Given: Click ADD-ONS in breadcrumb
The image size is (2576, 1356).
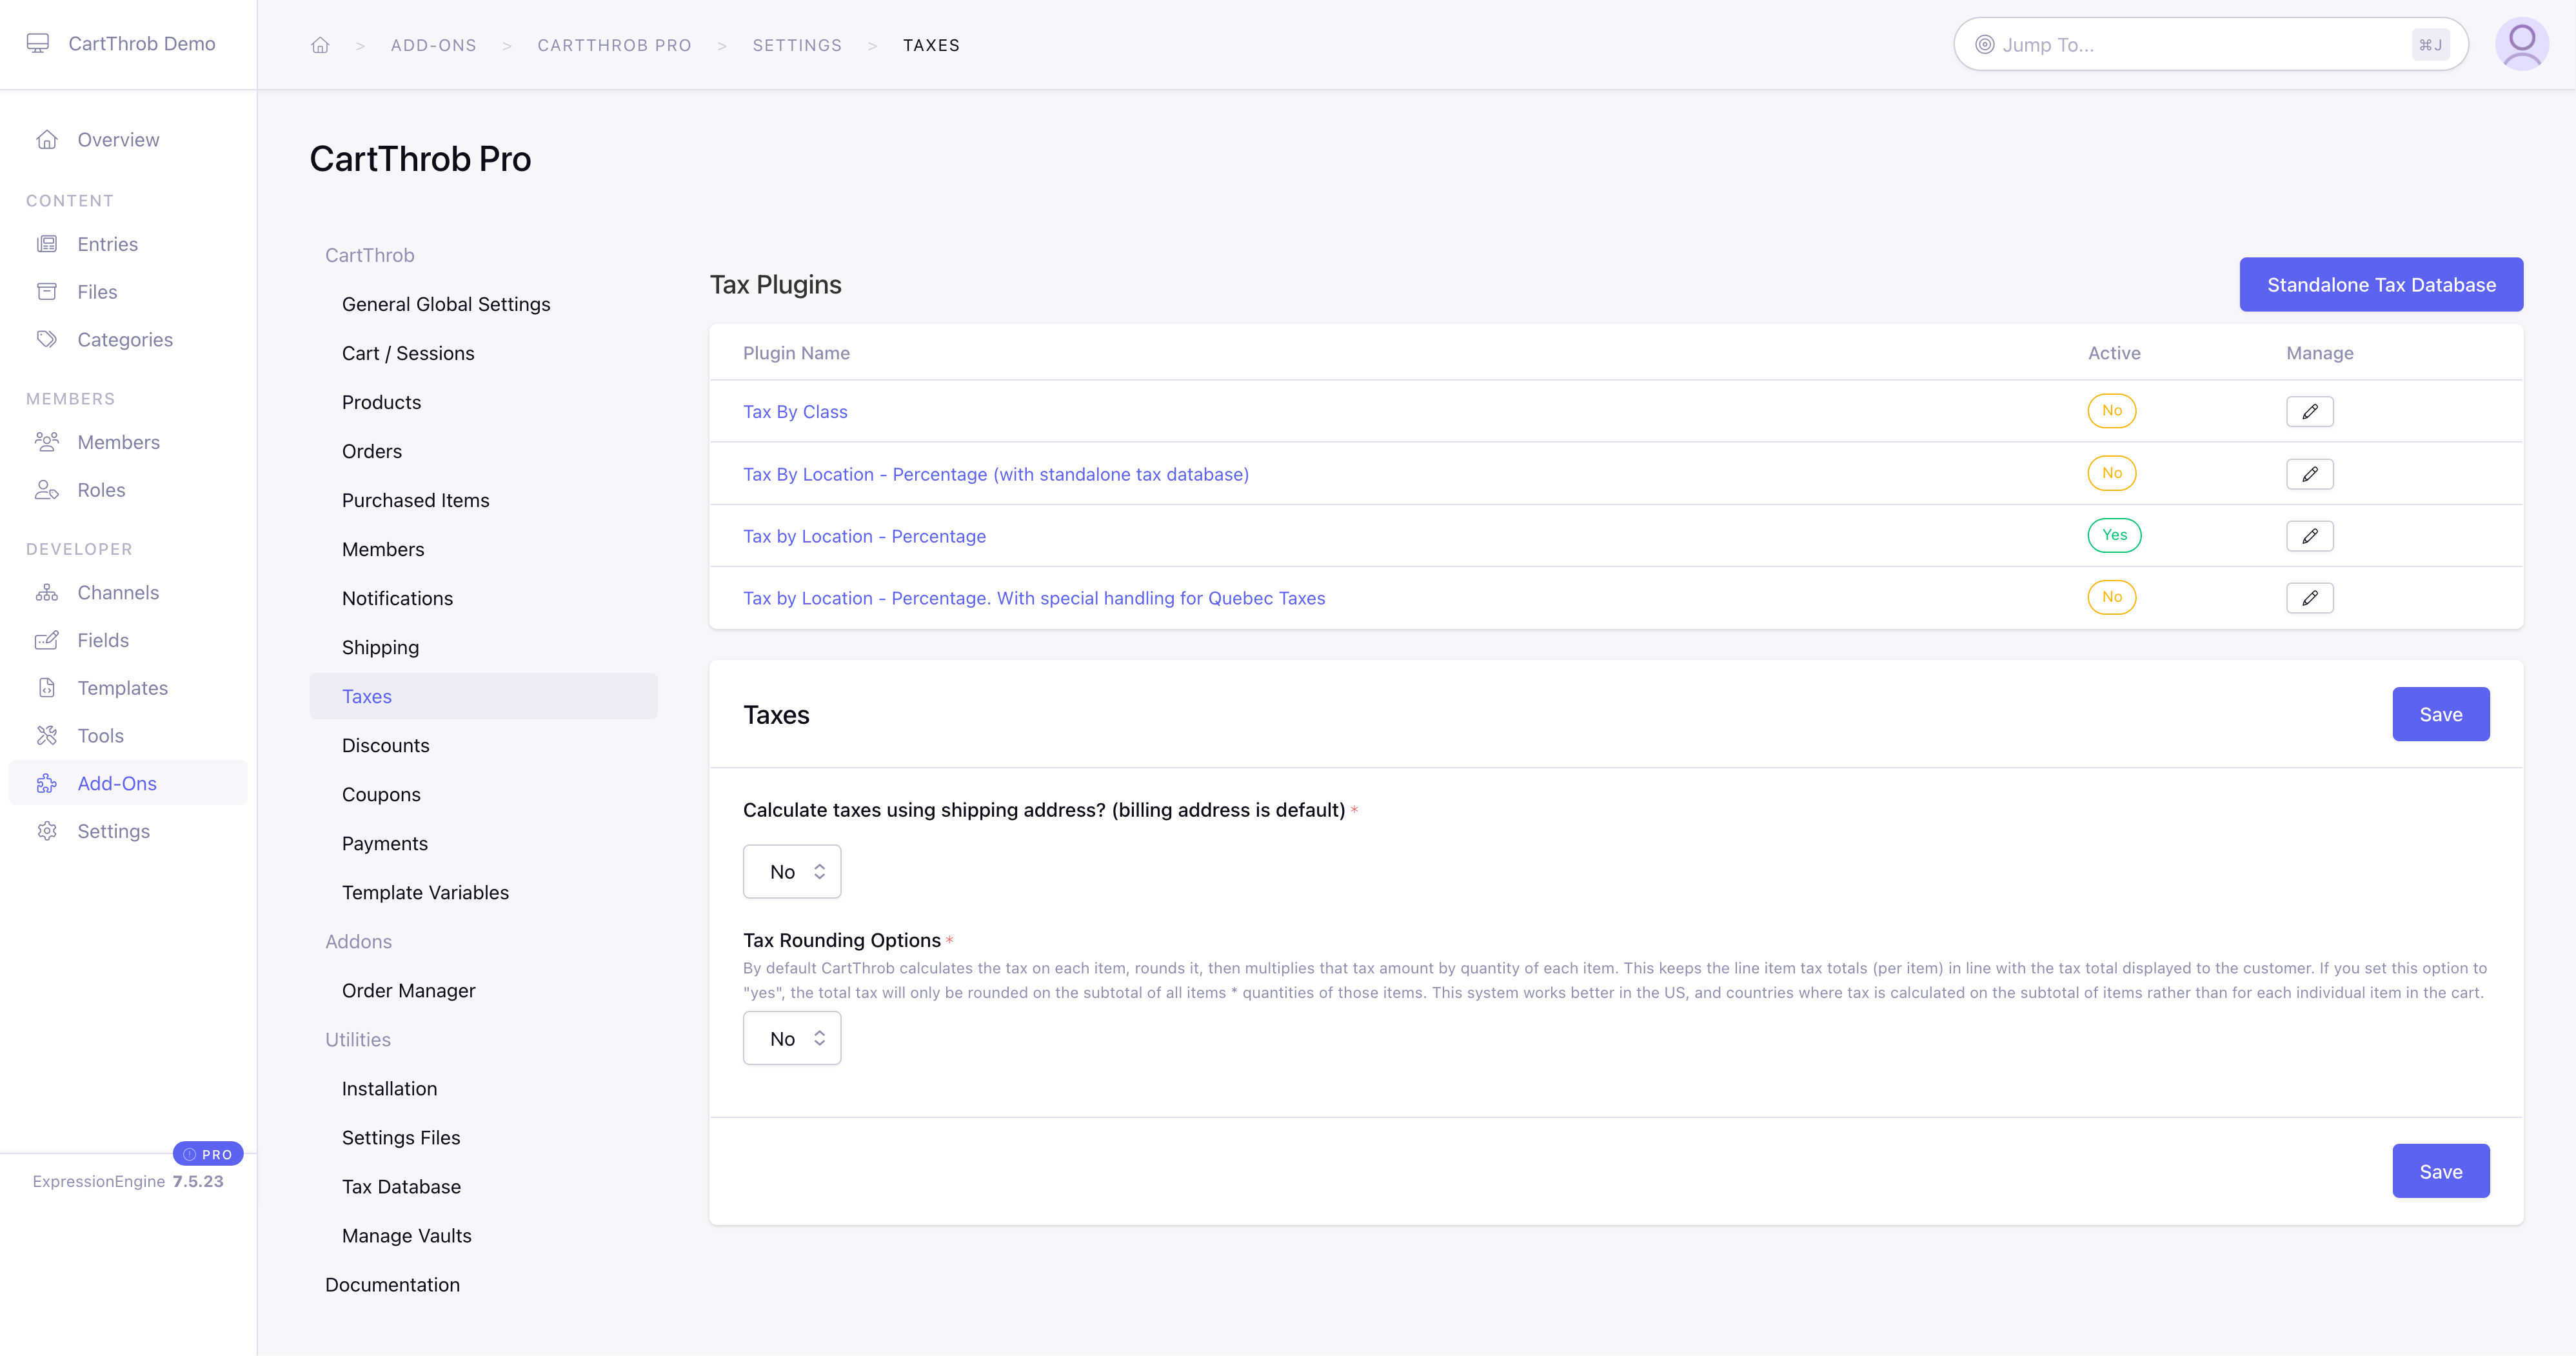Looking at the screenshot, I should [x=433, y=45].
